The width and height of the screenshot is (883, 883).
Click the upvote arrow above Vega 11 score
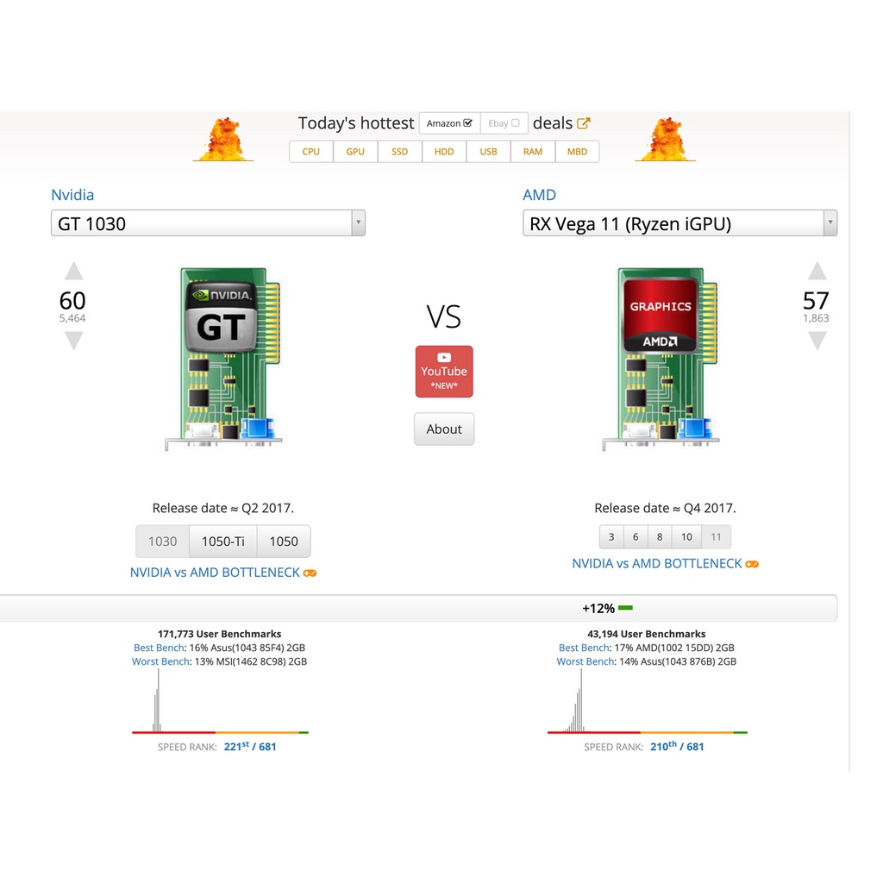click(x=817, y=272)
